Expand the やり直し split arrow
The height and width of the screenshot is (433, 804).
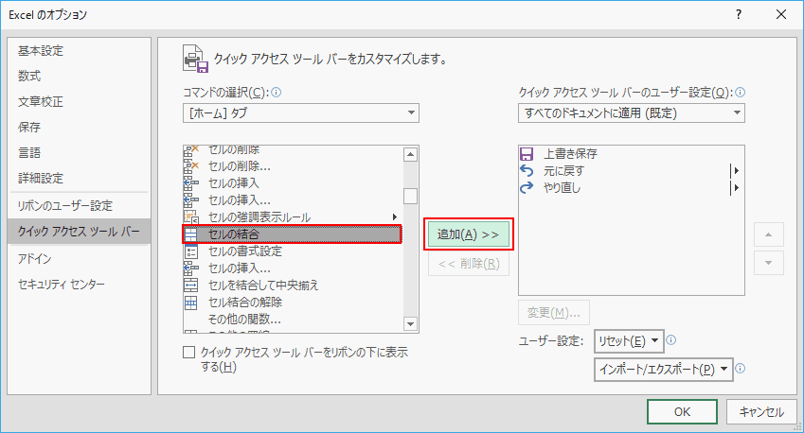point(737,188)
